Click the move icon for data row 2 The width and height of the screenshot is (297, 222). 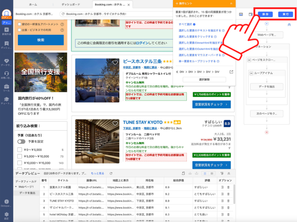click(x=222, y=194)
